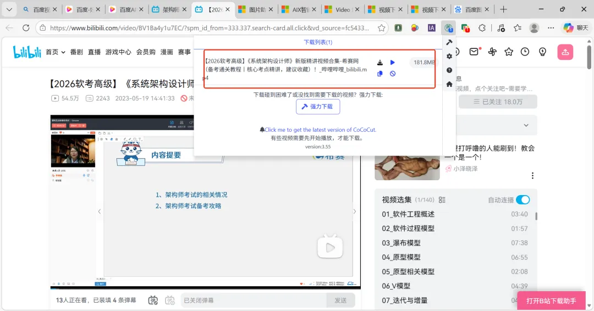Switch to the 百度视 browser tab
Viewport: 594px width, 311px height.
(x=40, y=9)
